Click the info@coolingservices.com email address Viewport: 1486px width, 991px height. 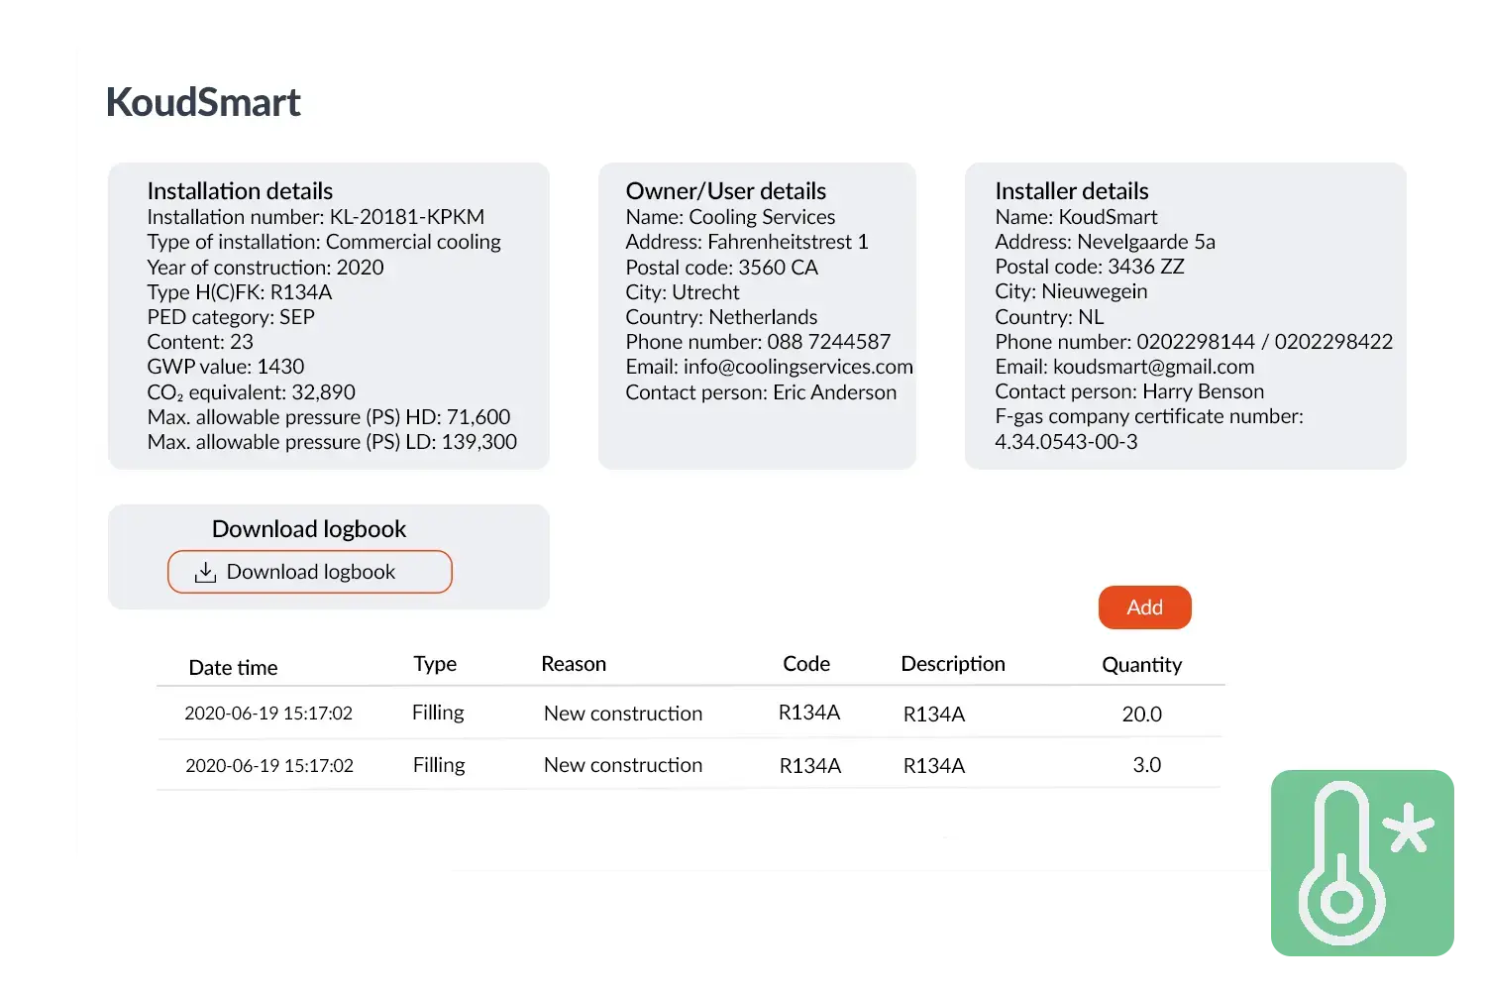(797, 367)
